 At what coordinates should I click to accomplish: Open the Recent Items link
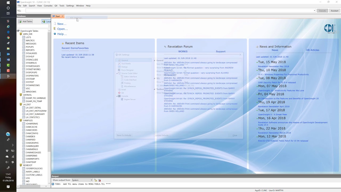70,48
